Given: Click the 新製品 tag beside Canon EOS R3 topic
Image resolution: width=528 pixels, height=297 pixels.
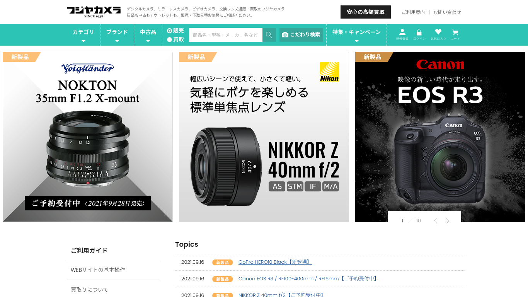Looking at the screenshot, I should click(x=222, y=279).
